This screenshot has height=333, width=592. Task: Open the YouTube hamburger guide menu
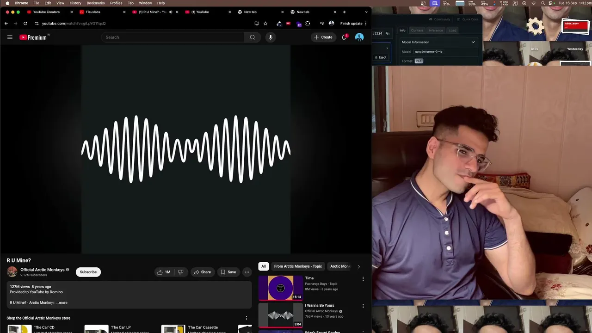(10, 37)
